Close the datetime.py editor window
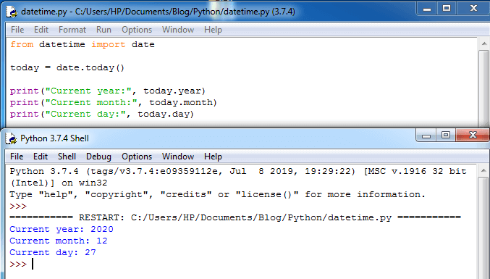Image resolution: width=490 pixels, height=279 pixels. point(473,9)
